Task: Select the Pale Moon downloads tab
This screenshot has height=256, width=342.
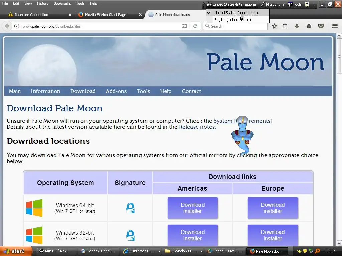Action: 172,15
